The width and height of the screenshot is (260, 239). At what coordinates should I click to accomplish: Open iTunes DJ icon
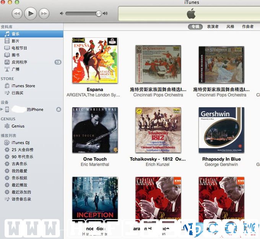click(7, 143)
